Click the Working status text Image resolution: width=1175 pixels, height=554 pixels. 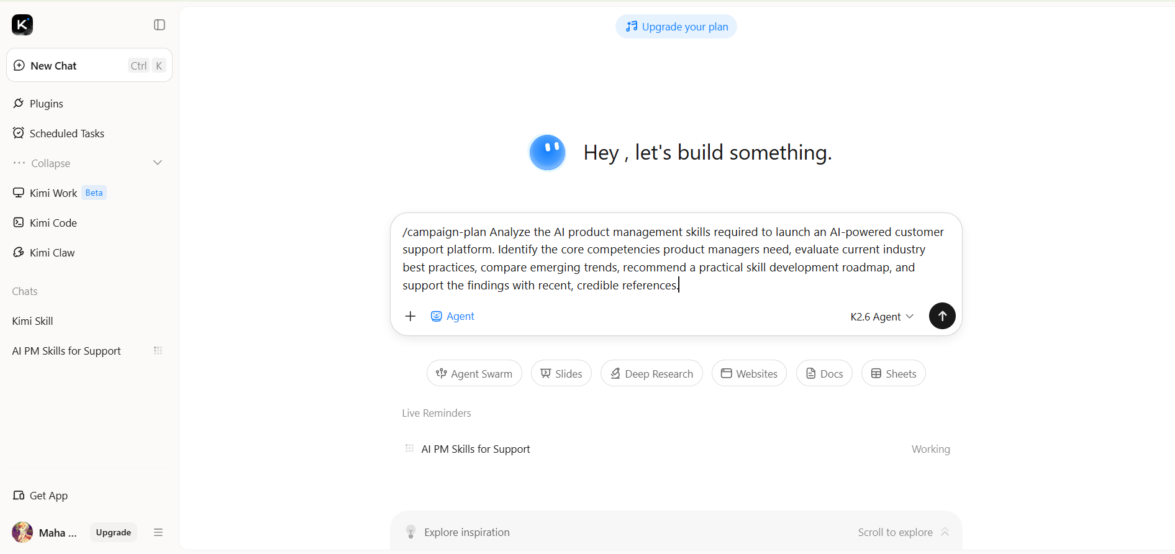pyautogui.click(x=931, y=449)
